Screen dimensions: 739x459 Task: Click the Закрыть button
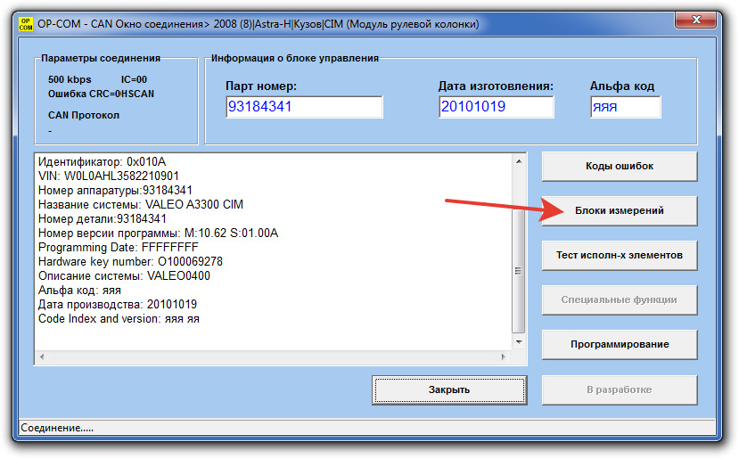(x=449, y=389)
